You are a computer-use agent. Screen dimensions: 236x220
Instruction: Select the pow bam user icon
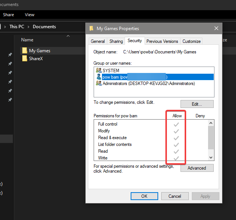(99, 77)
